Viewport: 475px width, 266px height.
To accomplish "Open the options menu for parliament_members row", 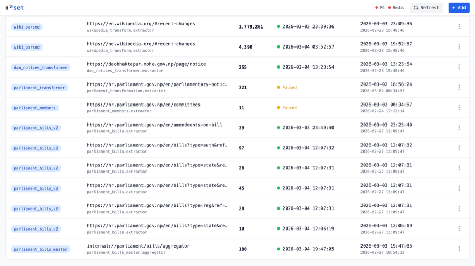I will click(x=459, y=107).
